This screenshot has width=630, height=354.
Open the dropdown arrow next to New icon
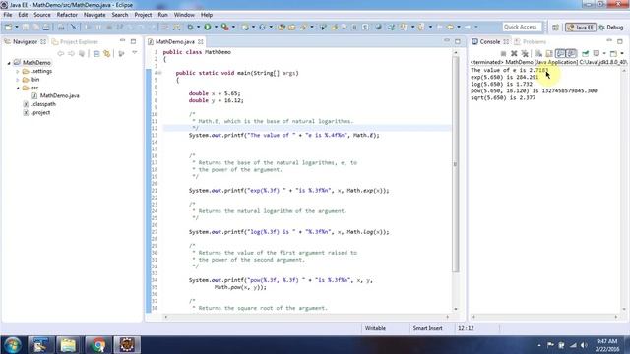16,27
